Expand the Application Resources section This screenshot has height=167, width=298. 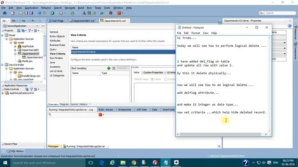point(3,85)
